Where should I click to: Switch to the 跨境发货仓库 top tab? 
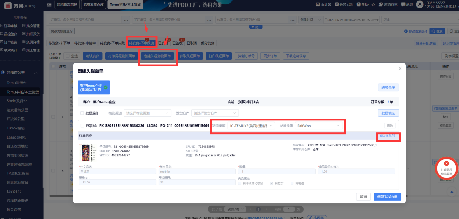pos(94,5)
